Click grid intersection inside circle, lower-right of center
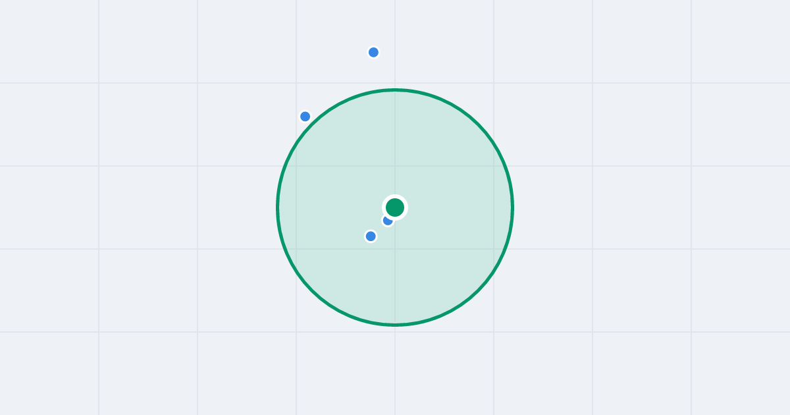The image size is (790, 415). pos(494,249)
